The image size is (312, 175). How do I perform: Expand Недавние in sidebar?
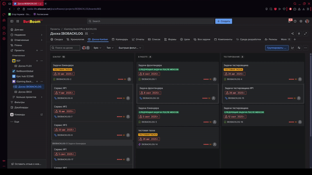42,35
